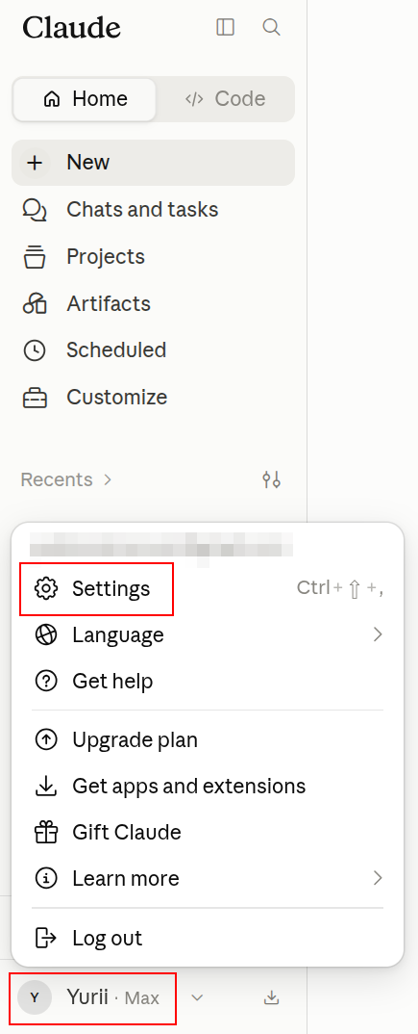
Task: Click the Scheduled clock icon
Action: pos(35,350)
